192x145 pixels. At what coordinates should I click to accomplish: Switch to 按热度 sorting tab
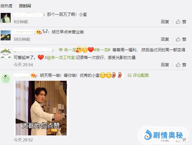(6, 6)
